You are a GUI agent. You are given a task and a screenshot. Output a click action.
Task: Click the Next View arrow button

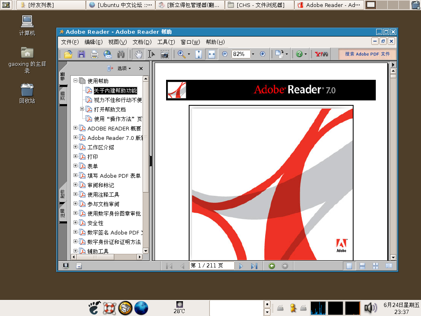click(285, 266)
